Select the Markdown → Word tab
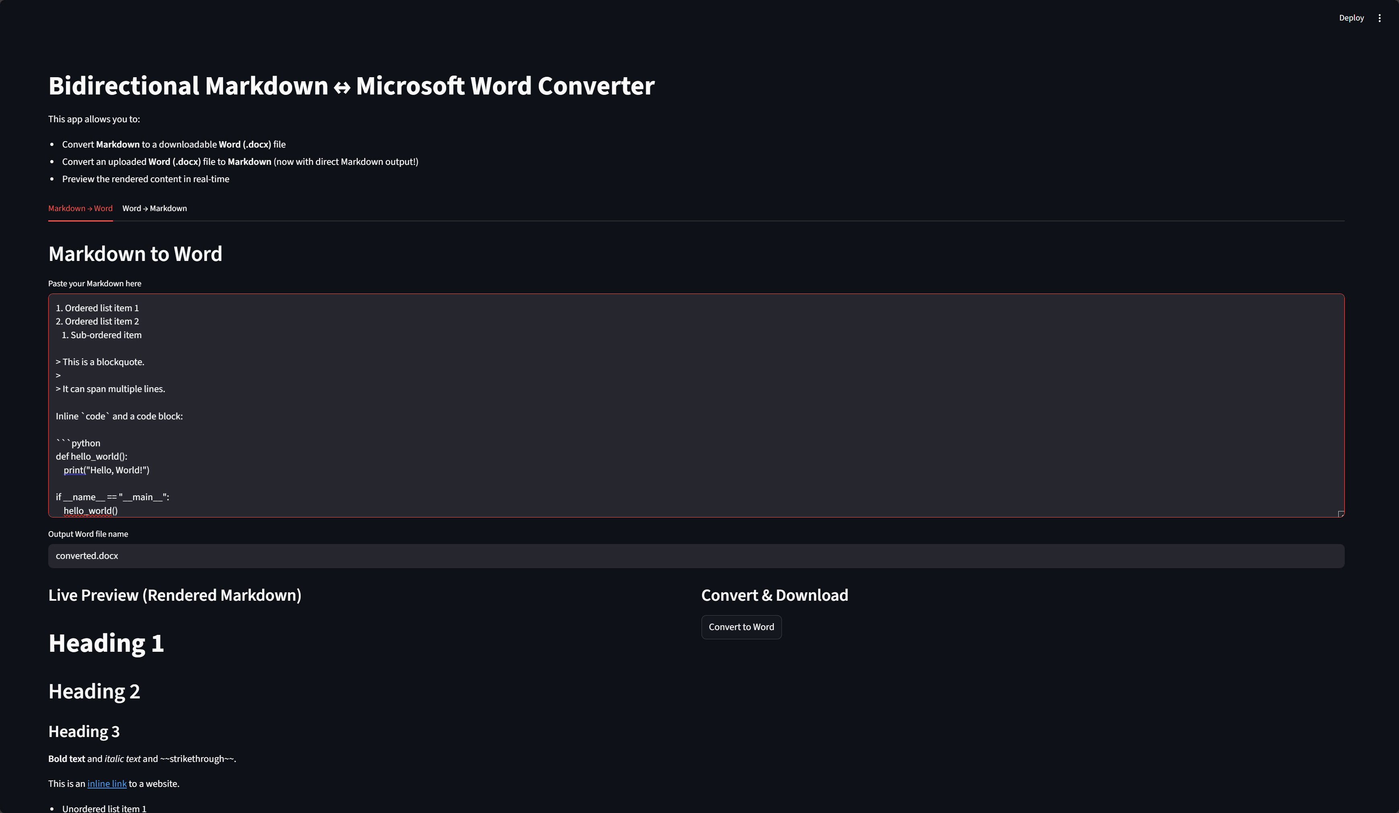 point(80,208)
